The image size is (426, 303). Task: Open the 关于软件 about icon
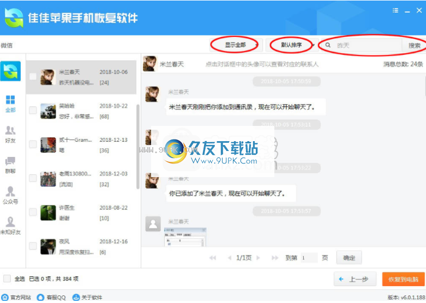coord(76,298)
